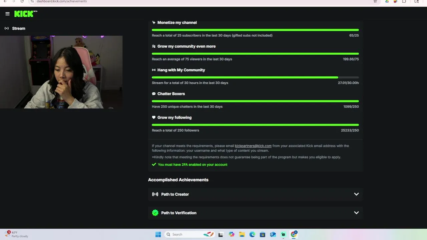427x240 pixels.
Task: Click the Monetize my channel progress bar
Action: click(x=255, y=30)
